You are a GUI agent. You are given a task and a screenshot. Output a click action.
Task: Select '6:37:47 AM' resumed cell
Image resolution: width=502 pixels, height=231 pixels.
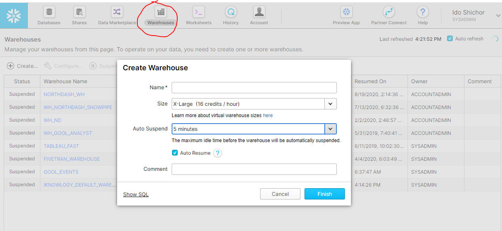pyautogui.click(x=368, y=172)
